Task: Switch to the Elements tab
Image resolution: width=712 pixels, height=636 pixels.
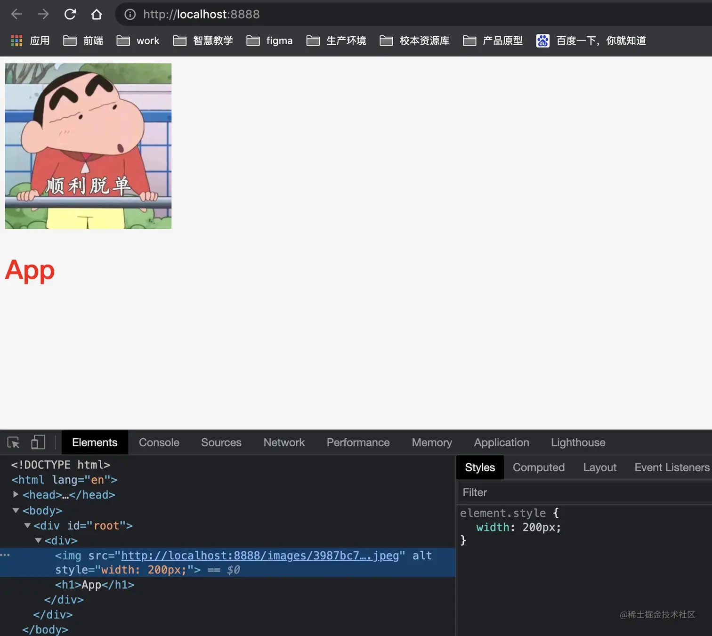Action: (x=95, y=443)
